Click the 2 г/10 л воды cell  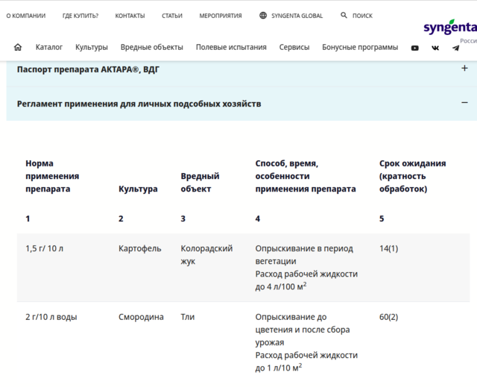pos(51,317)
